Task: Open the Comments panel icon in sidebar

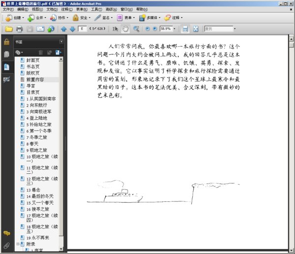Action: click(6, 233)
